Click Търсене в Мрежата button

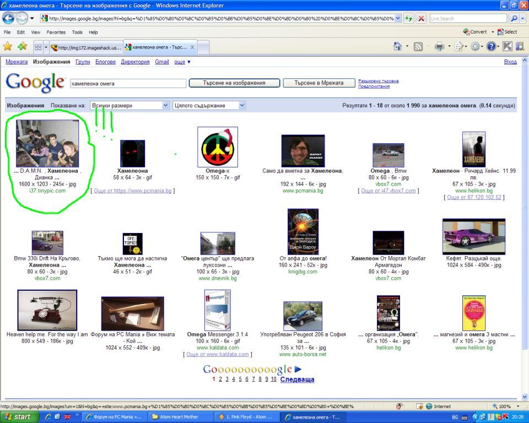319,83
